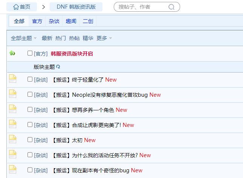Open thread 终于轻量化了
The height and width of the screenshot is (178, 243).
[77, 80]
